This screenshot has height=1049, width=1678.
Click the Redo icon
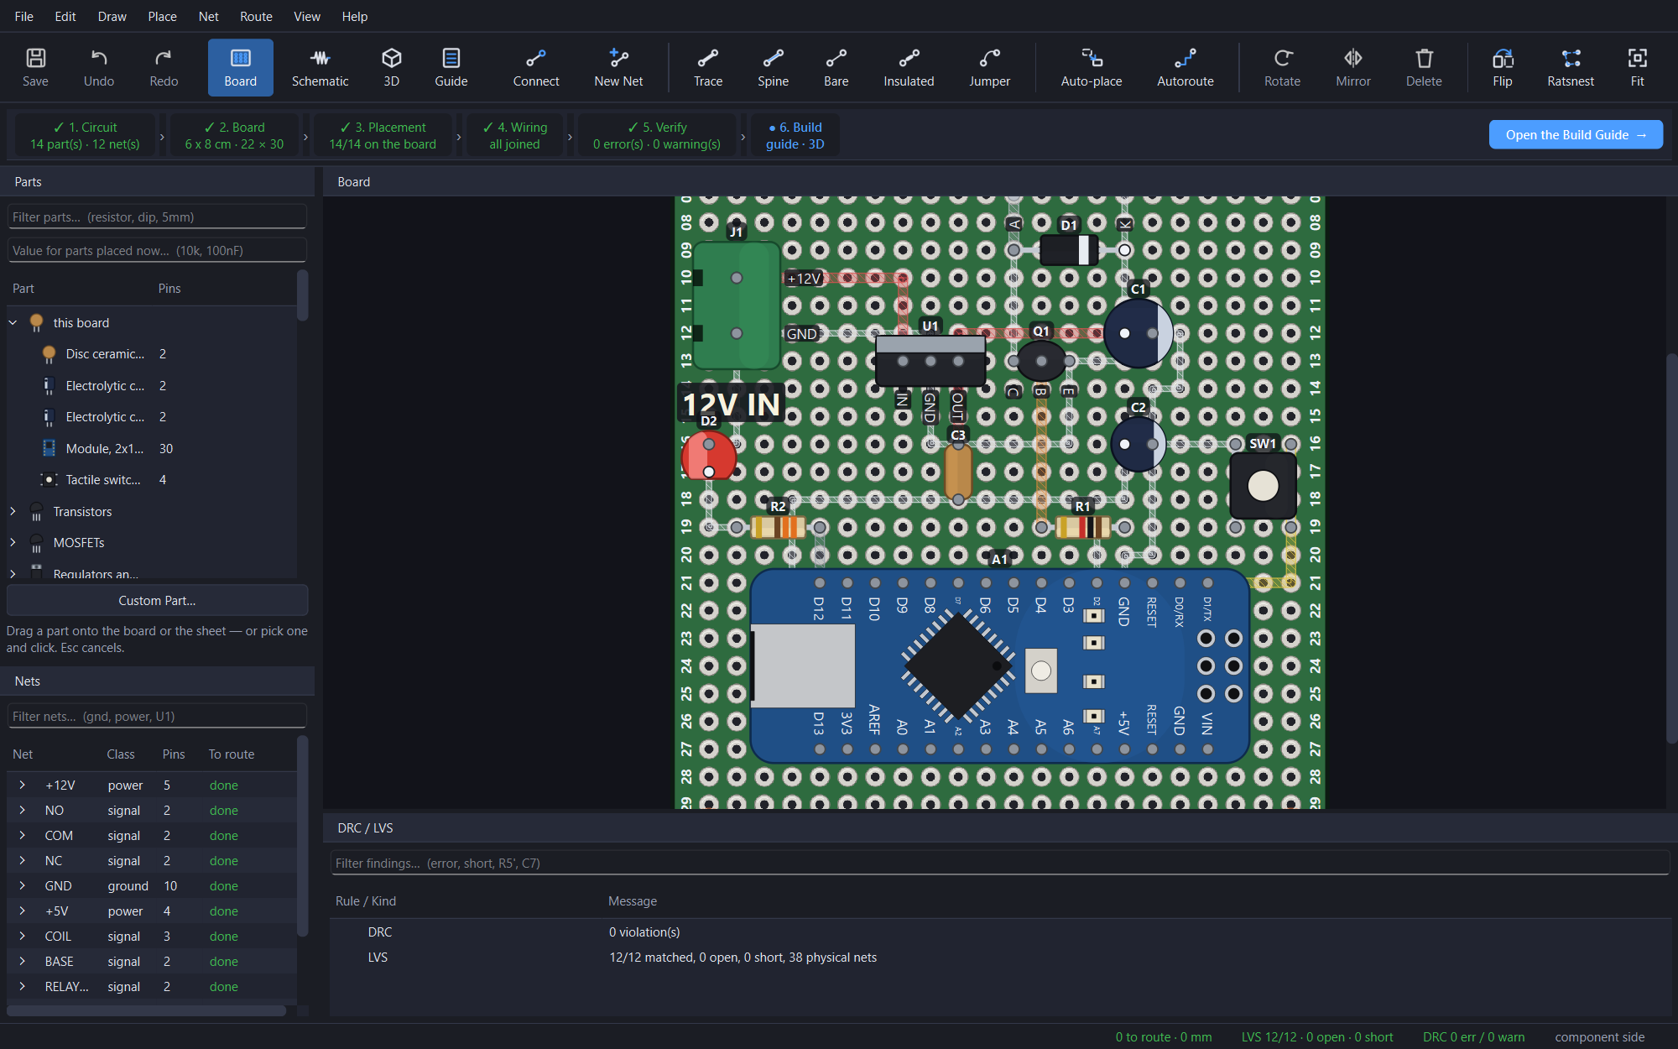[x=164, y=67]
